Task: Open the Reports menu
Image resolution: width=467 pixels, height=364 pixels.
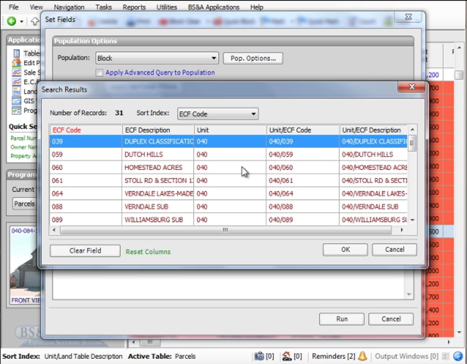Action: pyautogui.click(x=134, y=7)
